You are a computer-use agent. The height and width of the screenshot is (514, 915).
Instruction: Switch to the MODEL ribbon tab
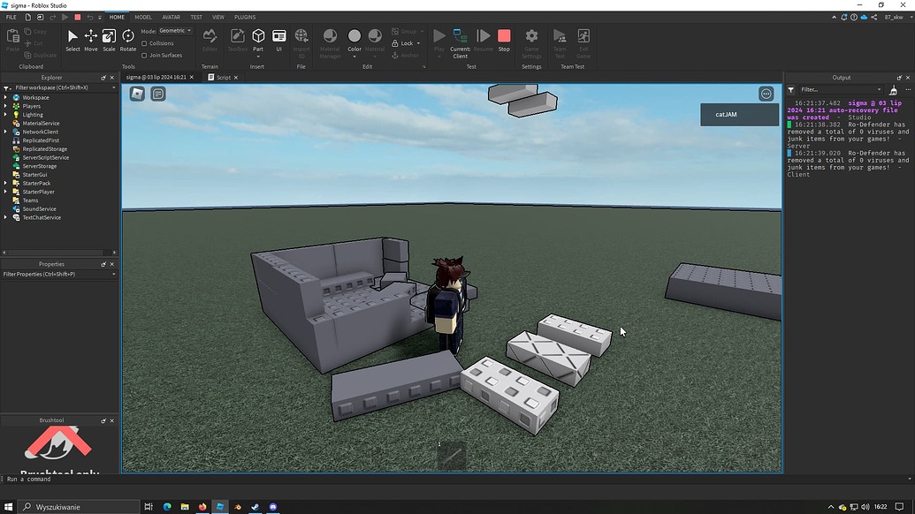tap(142, 17)
